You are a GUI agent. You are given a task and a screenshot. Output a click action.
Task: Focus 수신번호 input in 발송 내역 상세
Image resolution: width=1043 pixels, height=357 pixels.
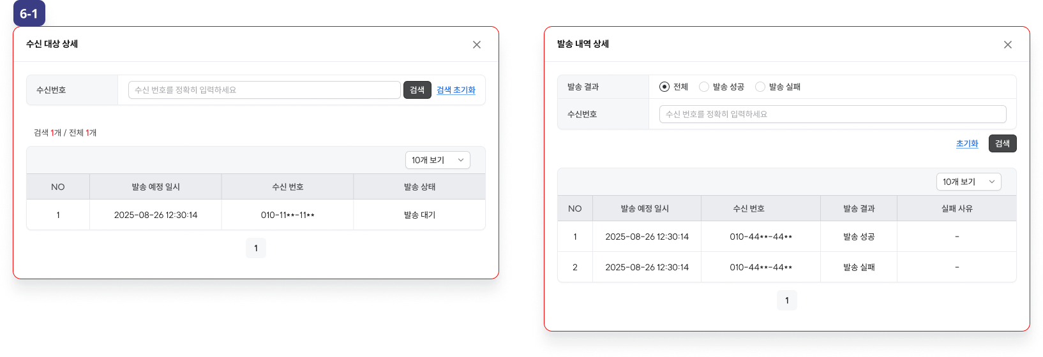pos(832,114)
